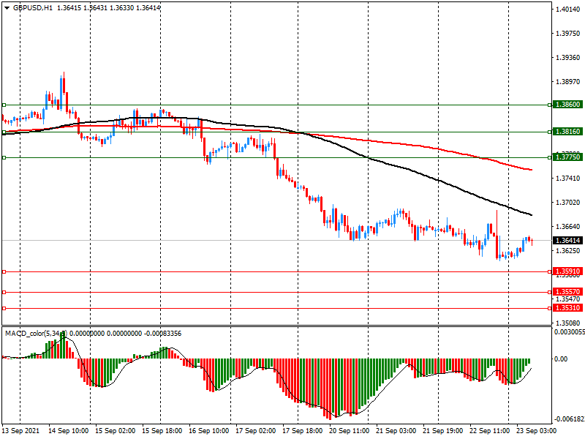Image resolution: width=585 pixels, height=439 pixels.
Task: Click the time axis label 17 Sep 18:00
Action: (x=303, y=431)
